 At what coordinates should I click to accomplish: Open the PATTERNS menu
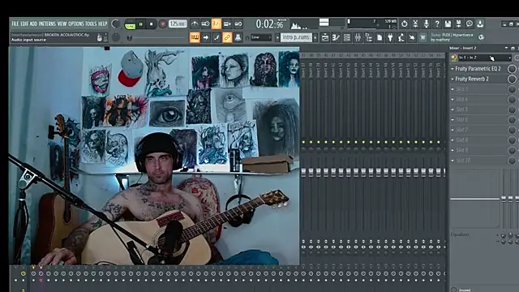[x=47, y=24]
